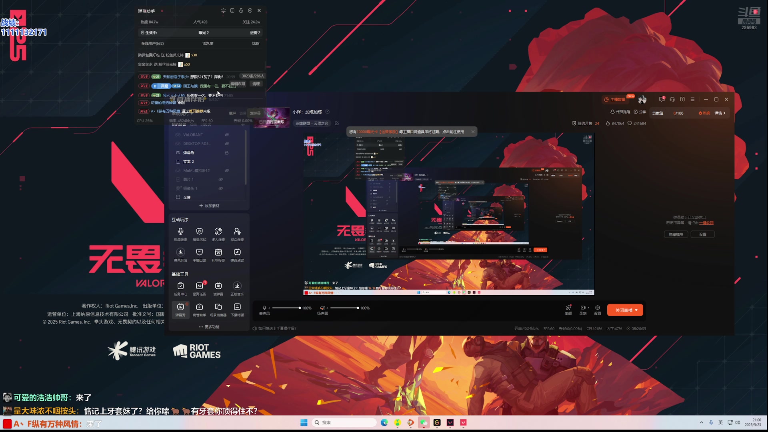Open 美颜 beauty filter settings
Viewport: 768px width, 432px height.
click(568, 310)
